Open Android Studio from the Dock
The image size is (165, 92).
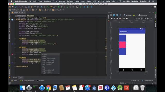(x=120, y=88)
